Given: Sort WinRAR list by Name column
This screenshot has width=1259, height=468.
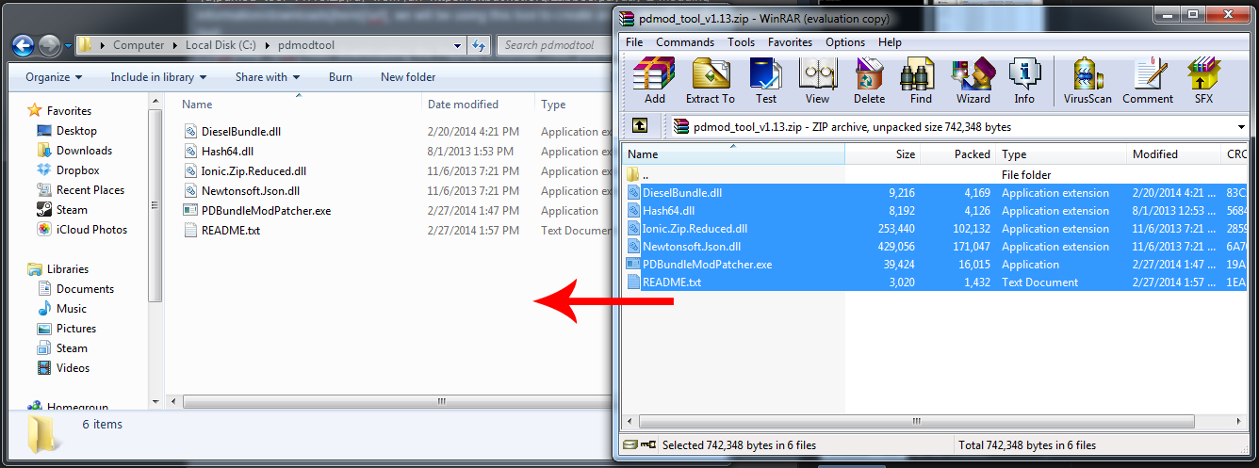Looking at the screenshot, I should pyautogui.click(x=734, y=154).
